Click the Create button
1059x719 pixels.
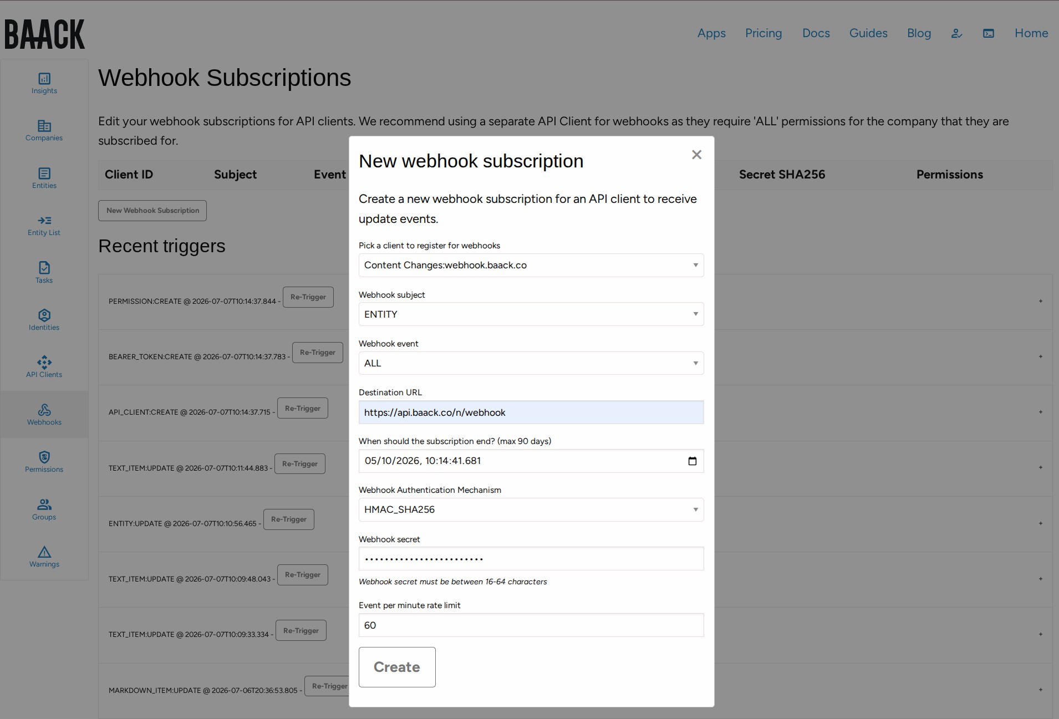397,667
